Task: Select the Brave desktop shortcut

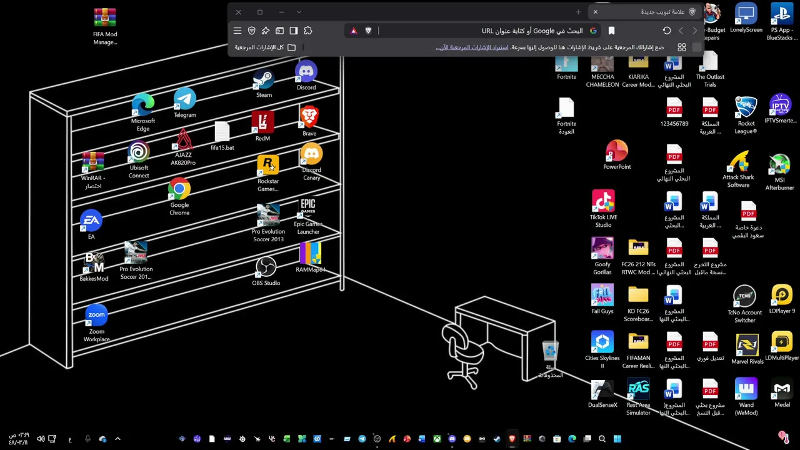Action: [x=309, y=121]
